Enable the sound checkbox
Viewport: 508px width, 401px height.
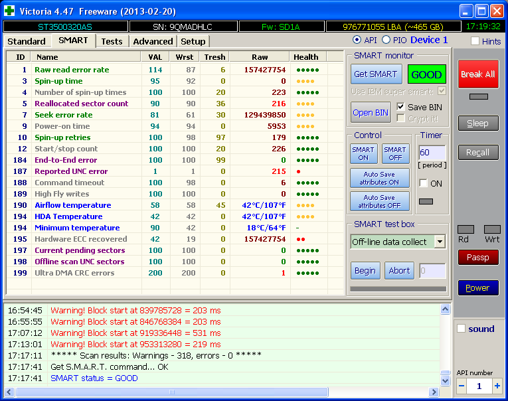(462, 329)
